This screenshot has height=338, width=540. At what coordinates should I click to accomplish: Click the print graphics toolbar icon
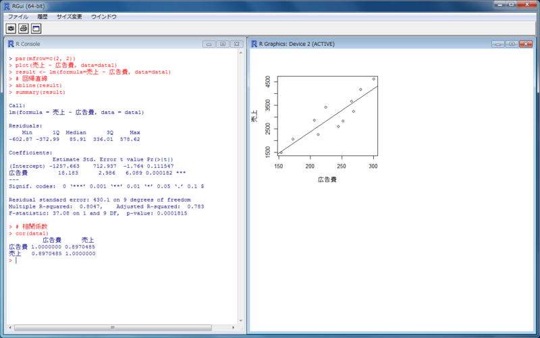24,28
